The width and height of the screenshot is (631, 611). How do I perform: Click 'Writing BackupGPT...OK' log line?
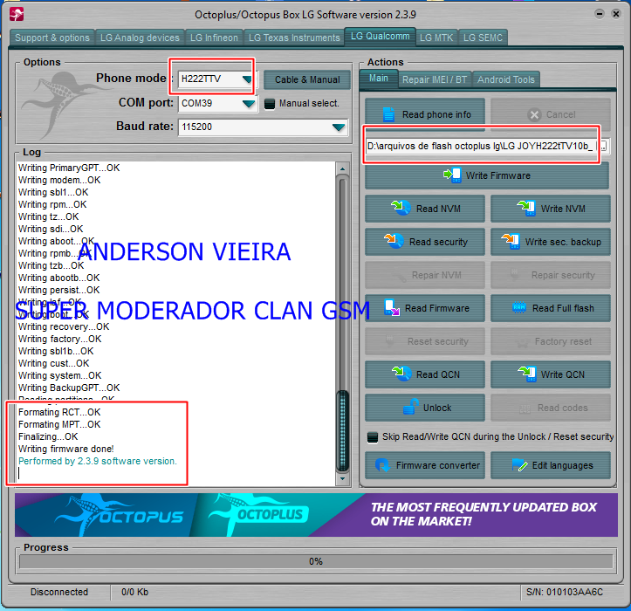pyautogui.click(x=69, y=388)
